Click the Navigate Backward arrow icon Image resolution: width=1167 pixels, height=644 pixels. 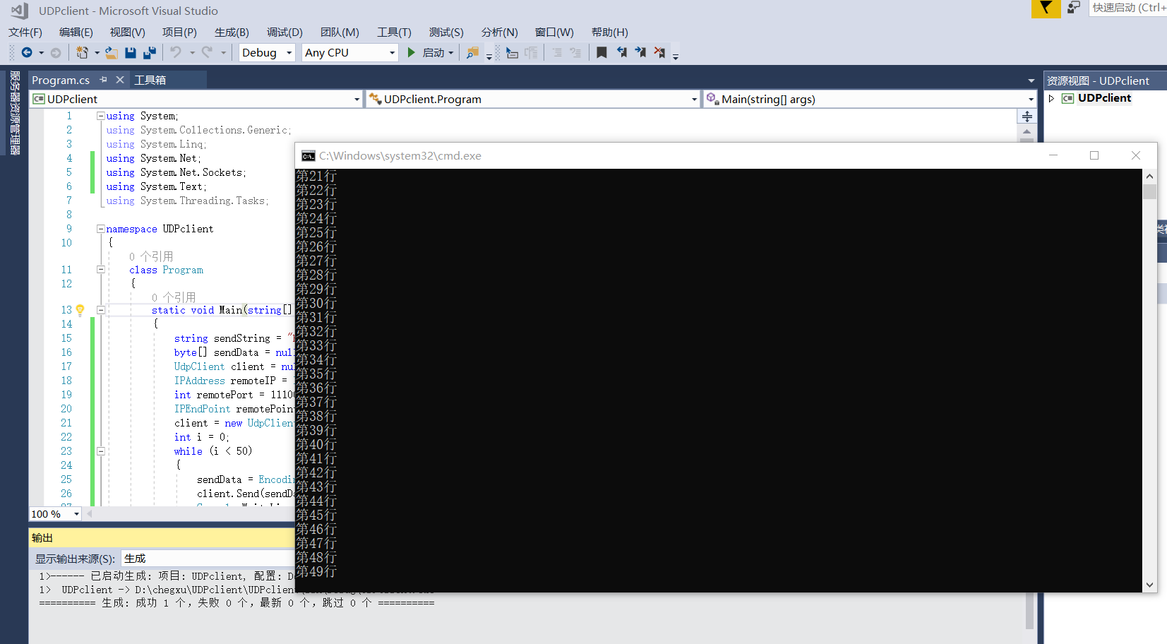point(27,52)
